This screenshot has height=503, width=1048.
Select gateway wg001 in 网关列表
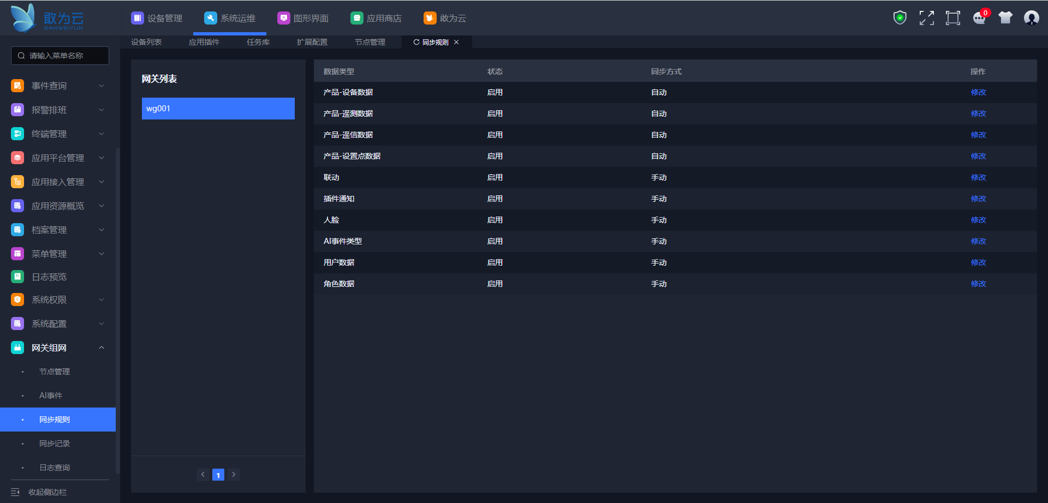click(218, 109)
